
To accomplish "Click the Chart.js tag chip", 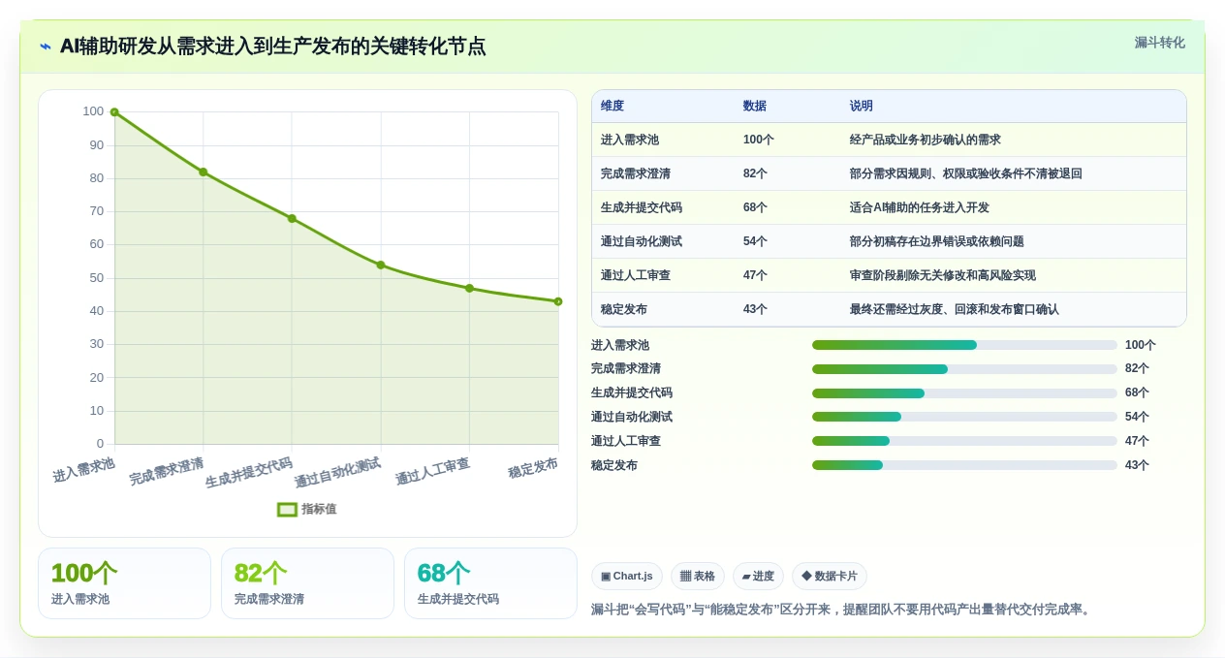I will 626,577.
